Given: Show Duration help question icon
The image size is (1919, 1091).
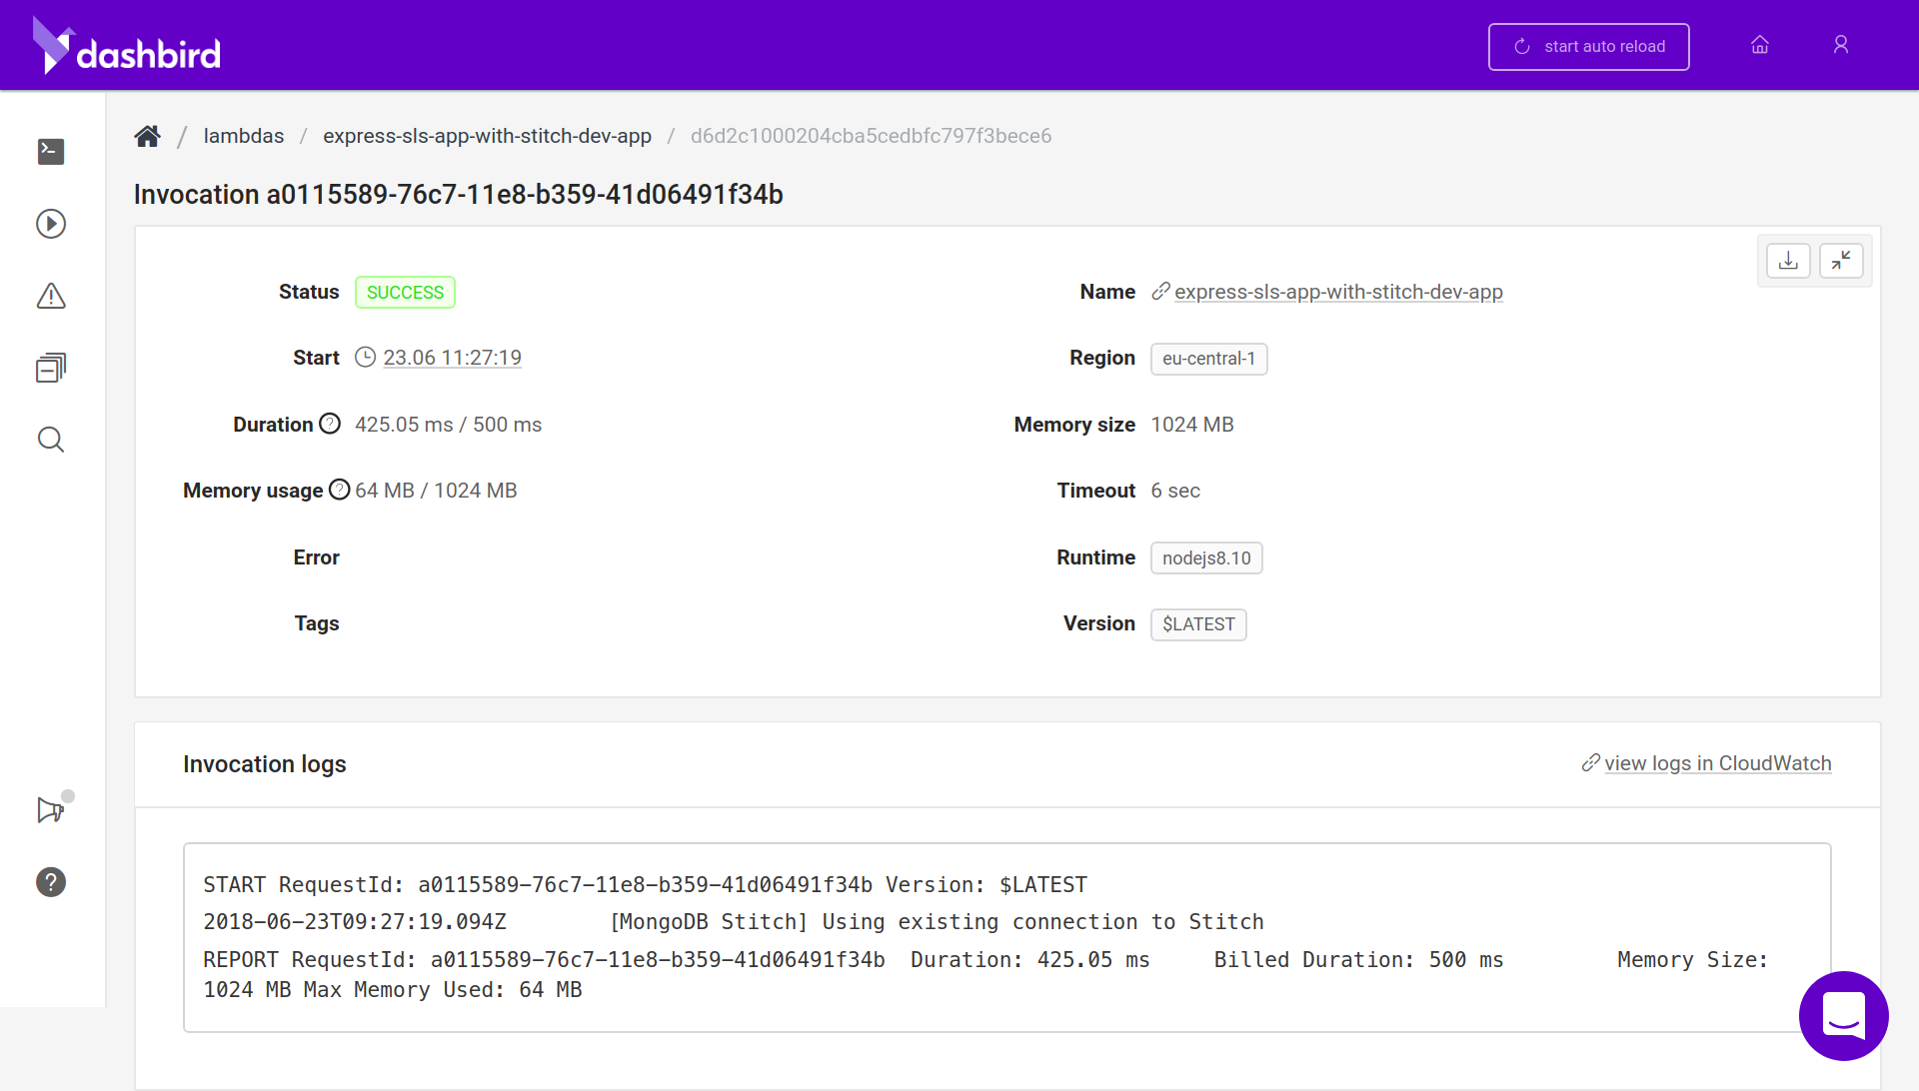Looking at the screenshot, I should [x=330, y=424].
